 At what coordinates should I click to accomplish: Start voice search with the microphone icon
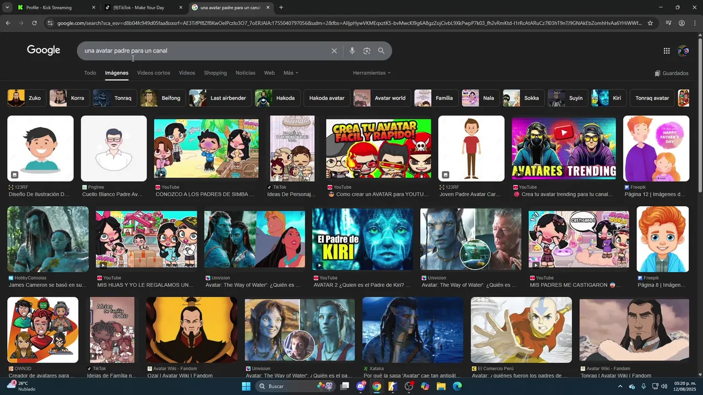[x=352, y=51]
